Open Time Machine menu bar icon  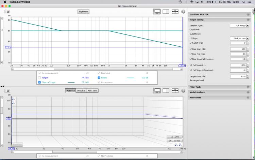tap(180, 2)
